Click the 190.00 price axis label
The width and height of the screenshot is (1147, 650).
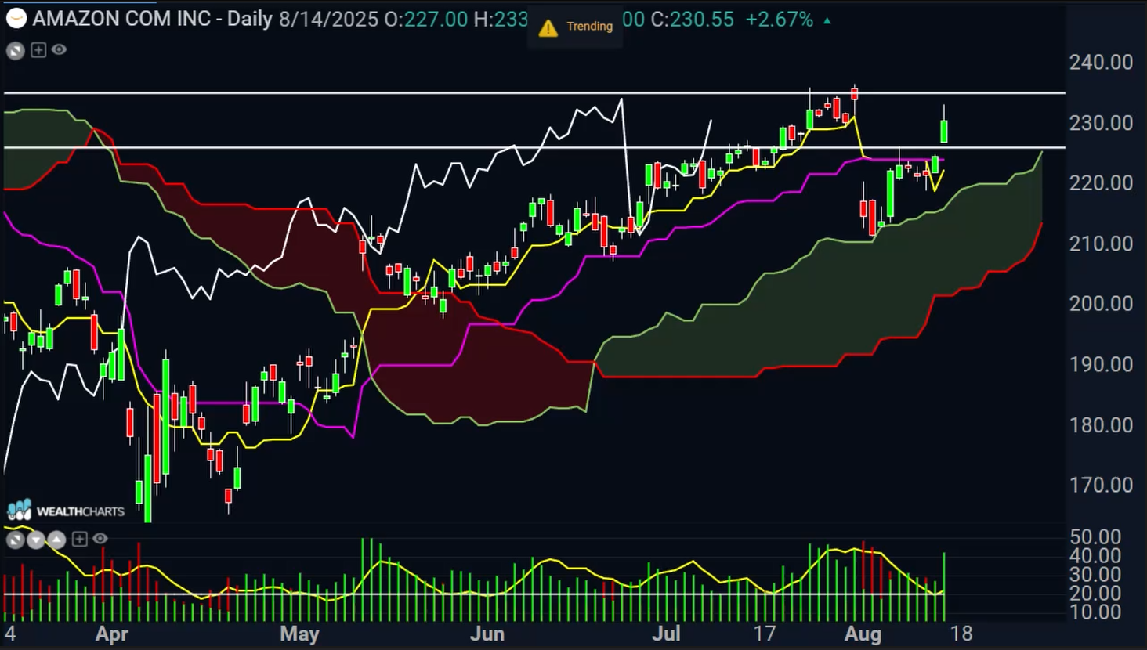coord(1101,364)
